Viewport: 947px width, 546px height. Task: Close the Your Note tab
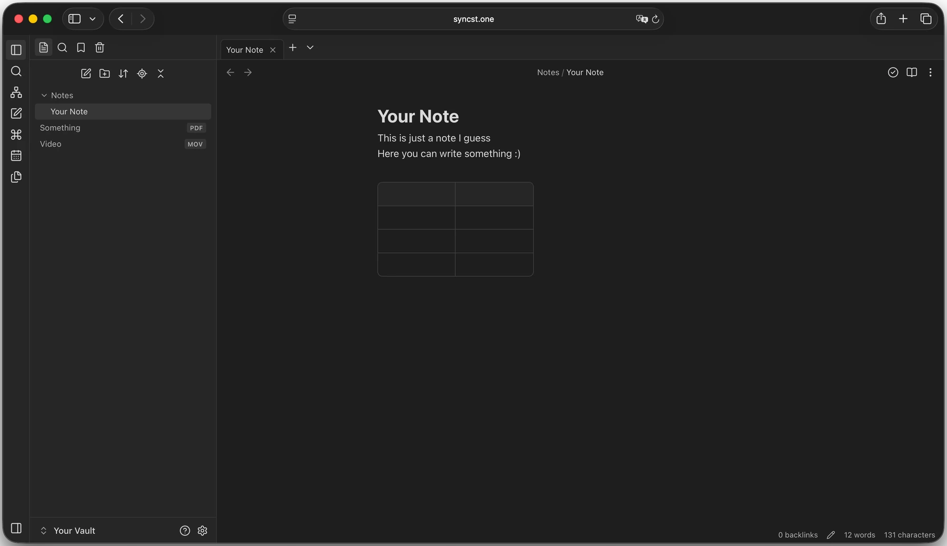tap(273, 50)
